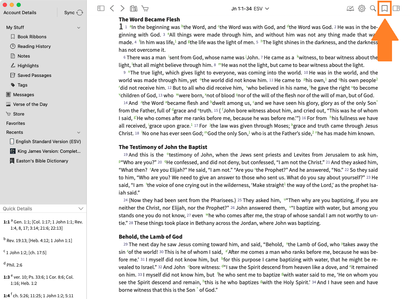Click the King James Version cover icon
The width and height of the screenshot is (410, 299).
[x=12, y=151]
